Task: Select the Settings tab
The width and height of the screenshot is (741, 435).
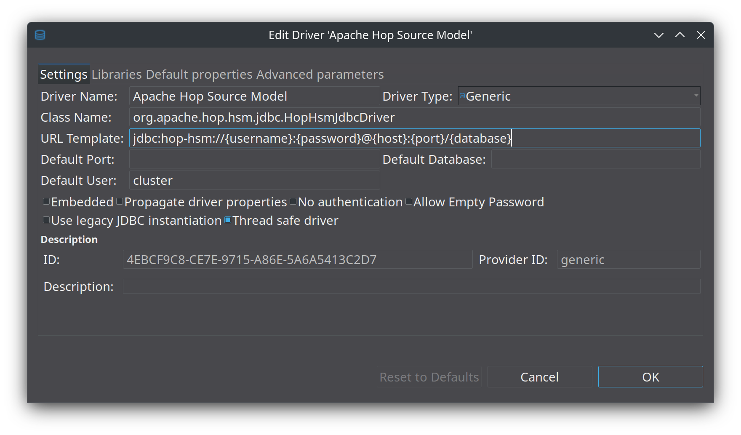Action: 64,74
